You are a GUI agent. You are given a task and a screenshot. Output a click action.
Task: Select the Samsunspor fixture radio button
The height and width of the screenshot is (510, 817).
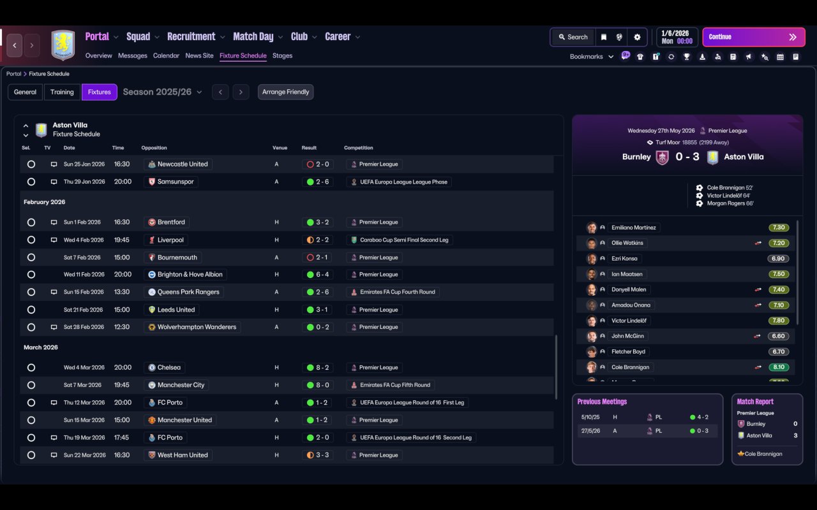pos(31,182)
